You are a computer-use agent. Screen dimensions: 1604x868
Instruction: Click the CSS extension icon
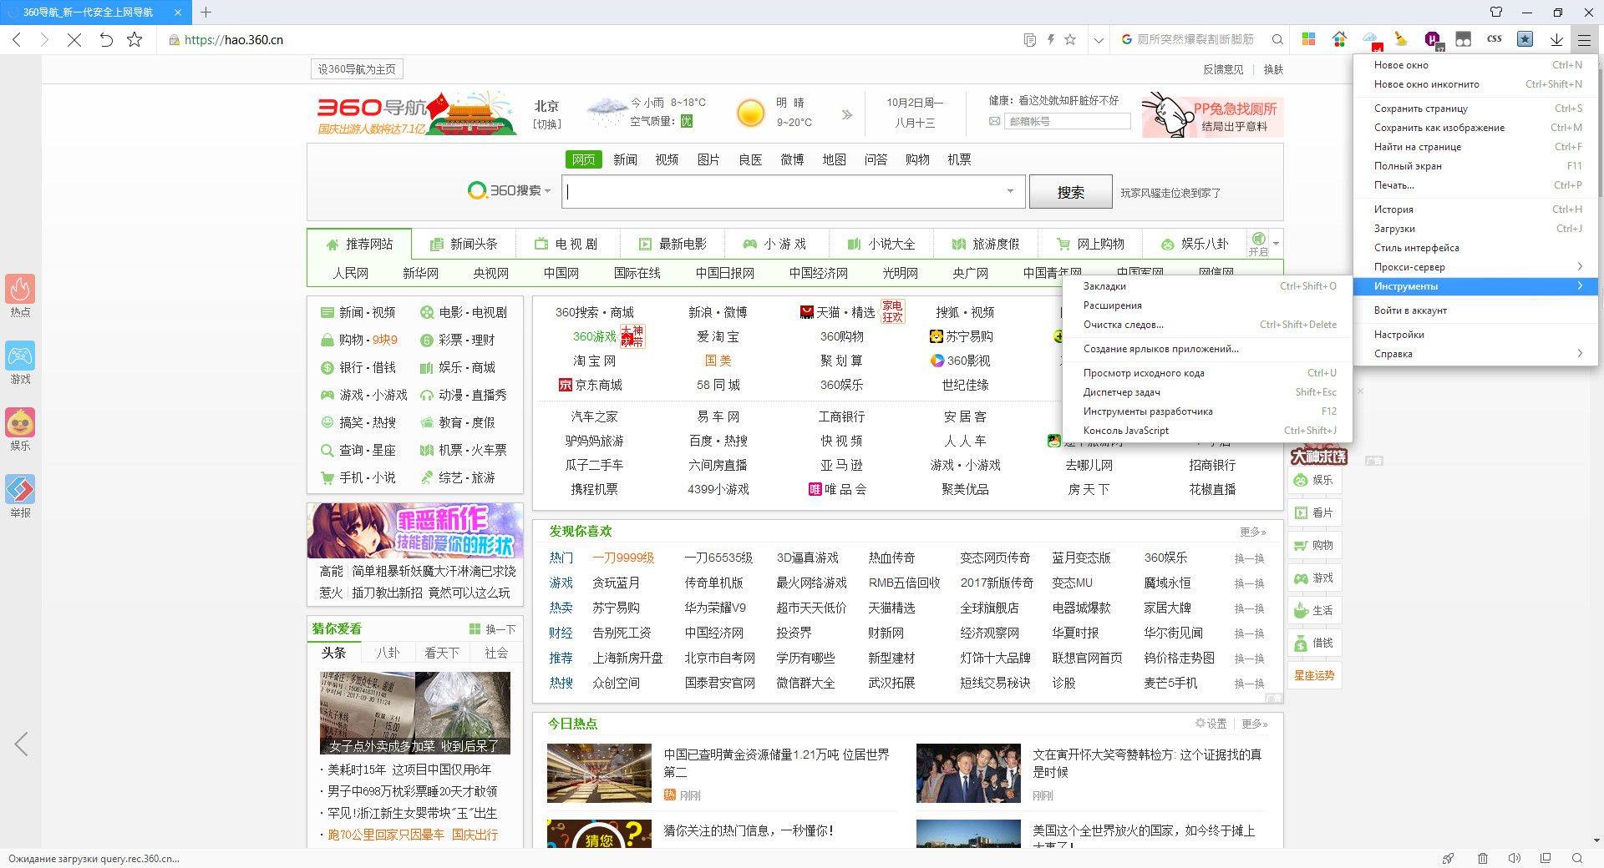pos(1495,38)
